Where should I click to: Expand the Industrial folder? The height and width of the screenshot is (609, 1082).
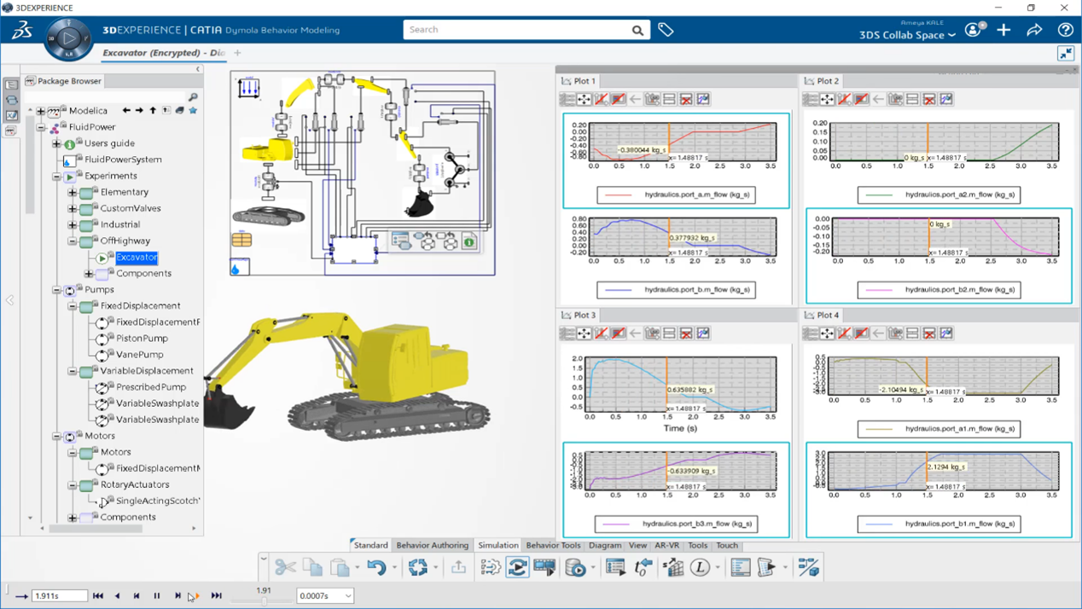pos(73,225)
